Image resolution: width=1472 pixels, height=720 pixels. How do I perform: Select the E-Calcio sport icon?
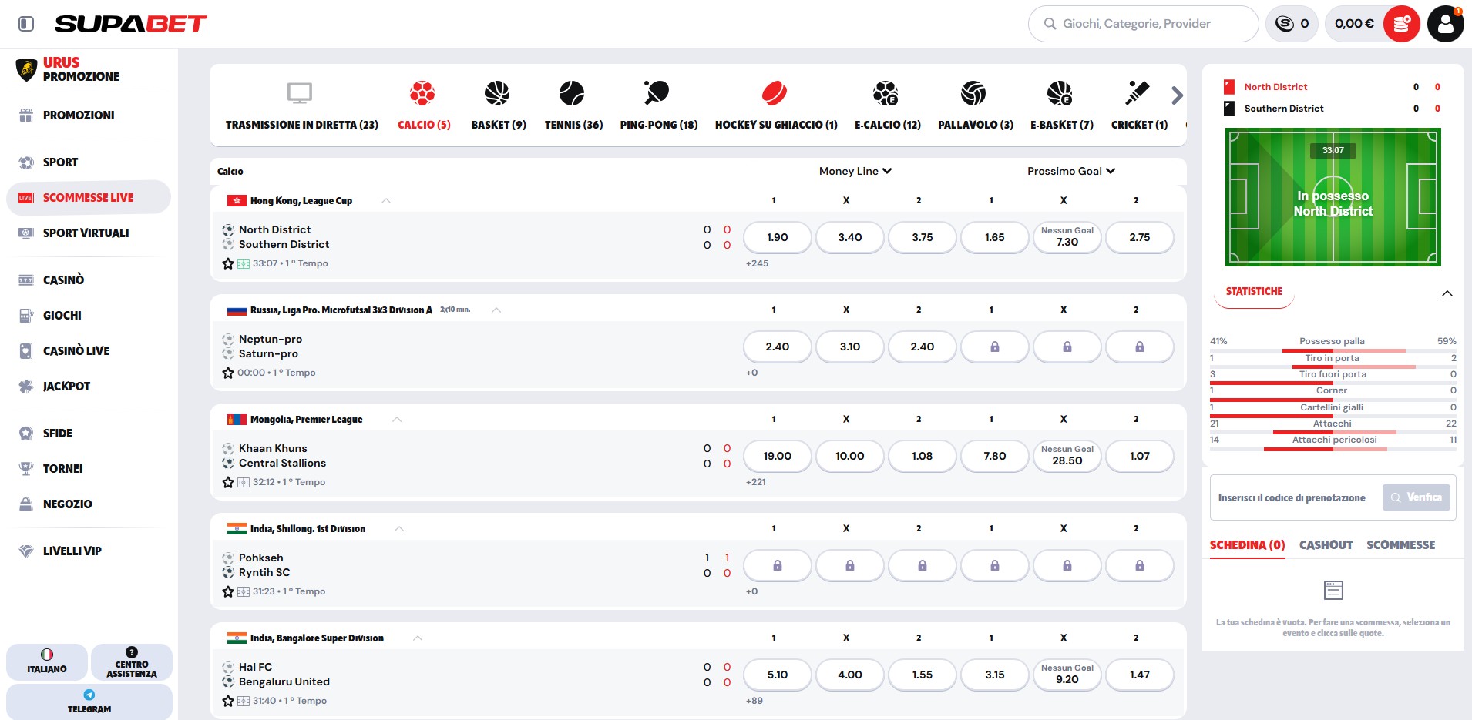click(886, 93)
